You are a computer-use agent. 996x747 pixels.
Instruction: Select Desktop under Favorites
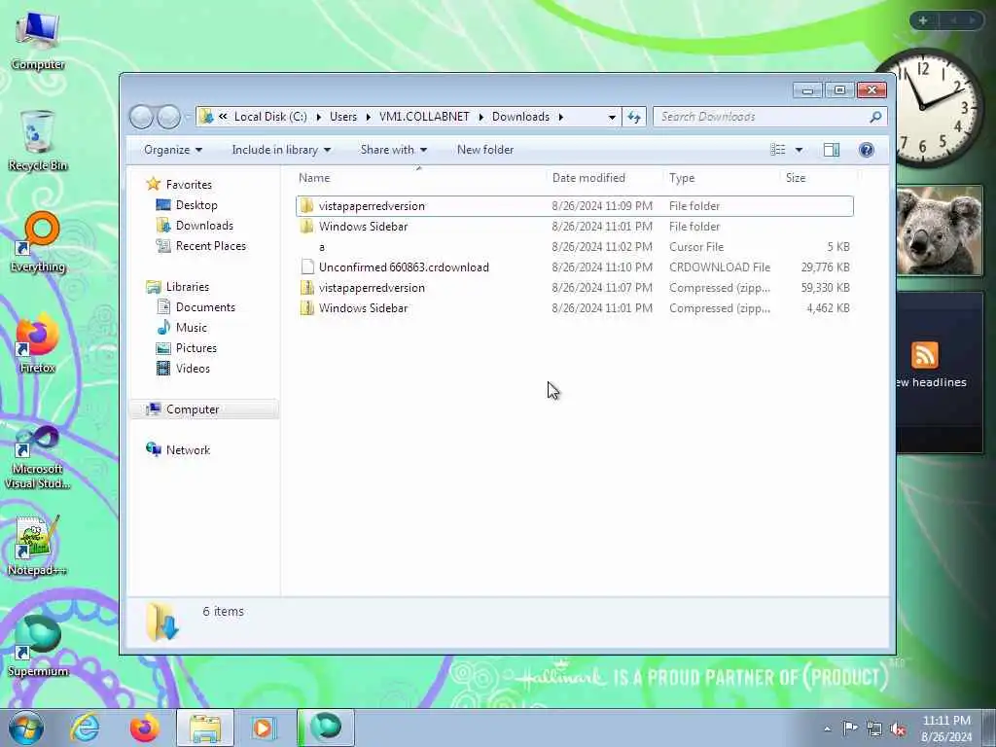coord(196,205)
